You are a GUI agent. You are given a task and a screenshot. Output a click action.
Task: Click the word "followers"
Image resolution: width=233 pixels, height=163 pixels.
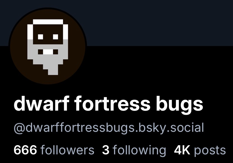click(x=67, y=150)
